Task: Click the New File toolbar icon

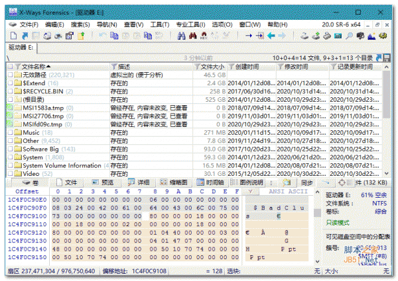Action: tap(13, 35)
